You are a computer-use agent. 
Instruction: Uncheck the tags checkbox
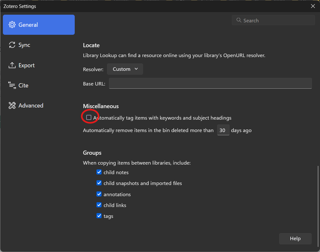[x=99, y=216]
